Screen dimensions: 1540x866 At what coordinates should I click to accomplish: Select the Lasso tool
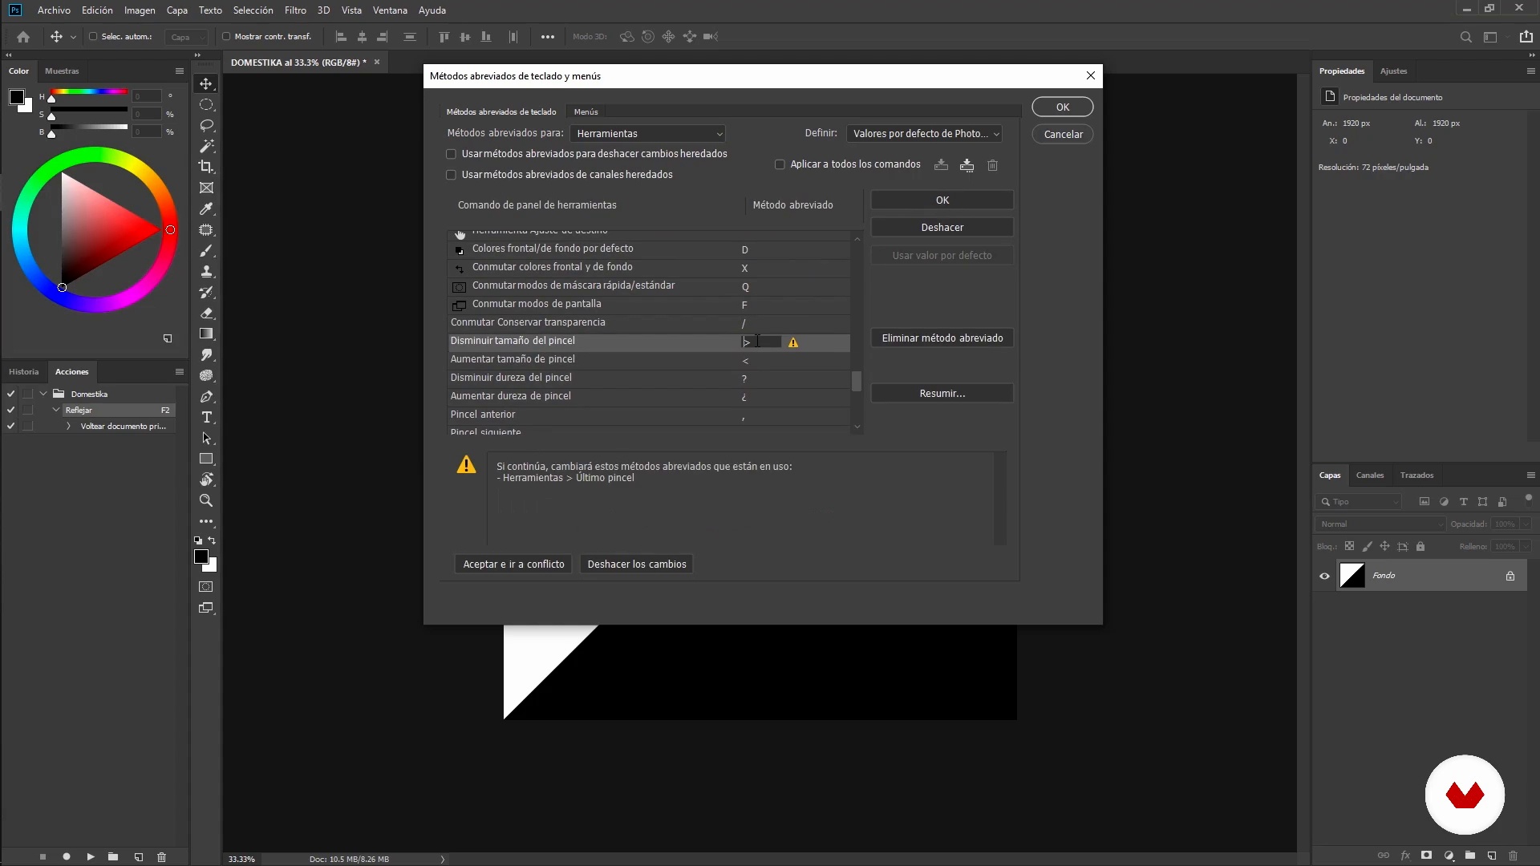[x=206, y=126]
